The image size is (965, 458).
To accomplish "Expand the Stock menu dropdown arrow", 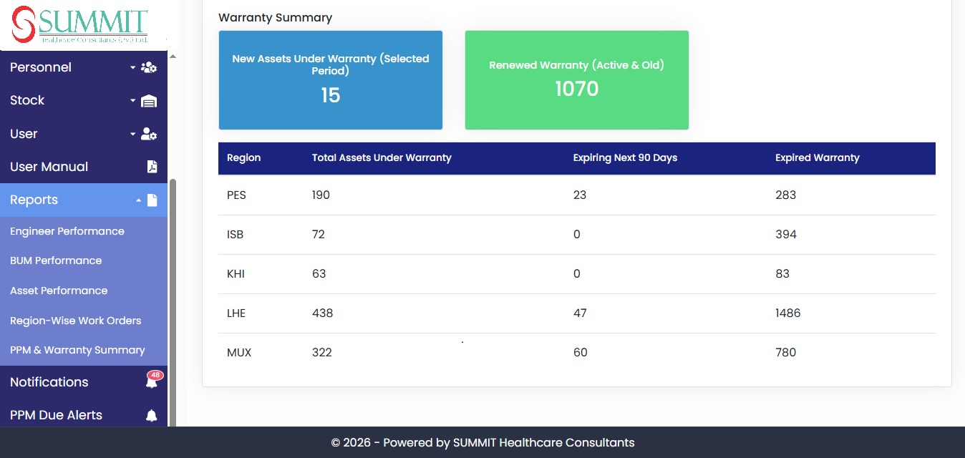I will pos(132,101).
